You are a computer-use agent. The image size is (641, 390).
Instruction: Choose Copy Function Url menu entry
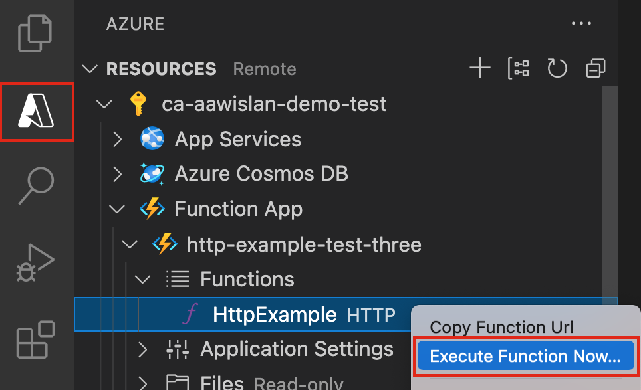501,327
